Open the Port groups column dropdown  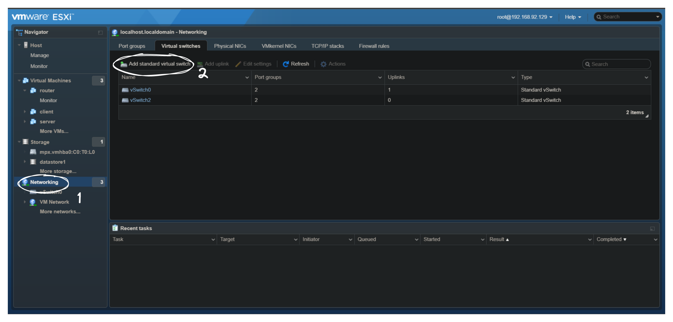coord(380,77)
